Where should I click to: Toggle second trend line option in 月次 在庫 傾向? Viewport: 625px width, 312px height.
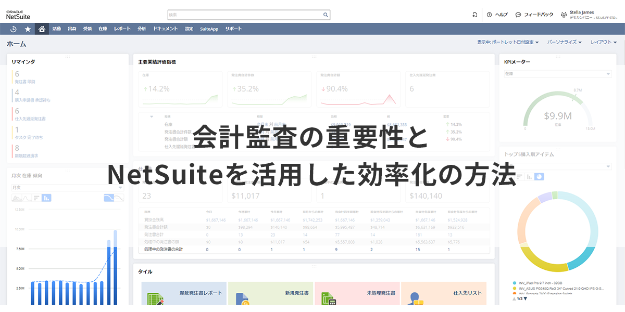[119, 198]
